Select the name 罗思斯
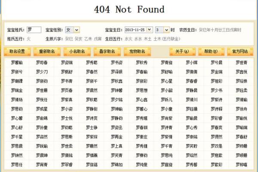Image resolution: width=258 pixels, height=172 pixels. 67,137
